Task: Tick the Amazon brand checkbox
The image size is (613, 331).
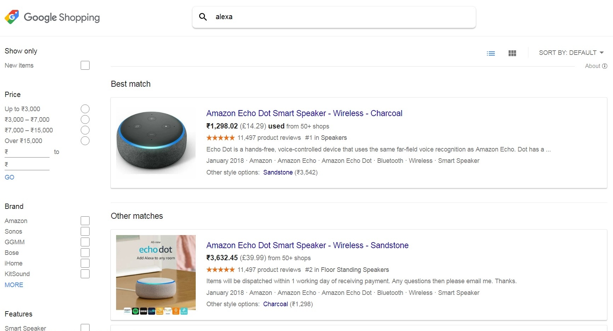Action: coord(85,221)
